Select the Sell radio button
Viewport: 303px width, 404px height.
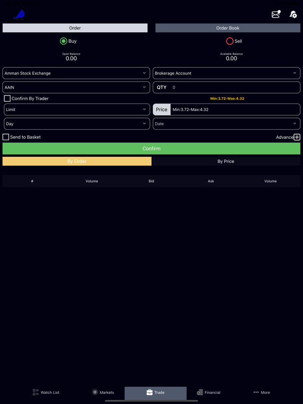[x=230, y=41]
